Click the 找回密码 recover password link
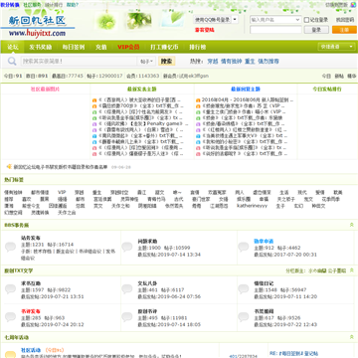This screenshot has width=358, height=358. [345, 20]
